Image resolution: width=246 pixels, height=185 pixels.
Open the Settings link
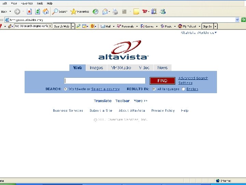186,83
